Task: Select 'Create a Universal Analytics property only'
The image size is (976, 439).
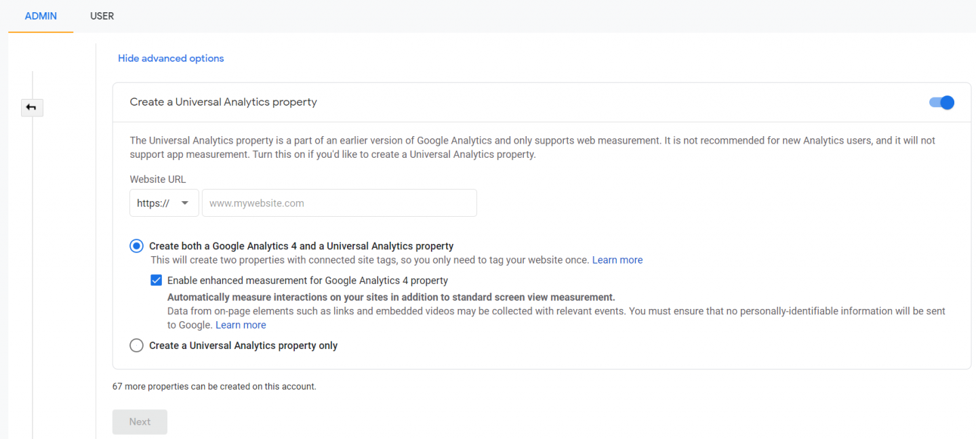Action: point(137,346)
